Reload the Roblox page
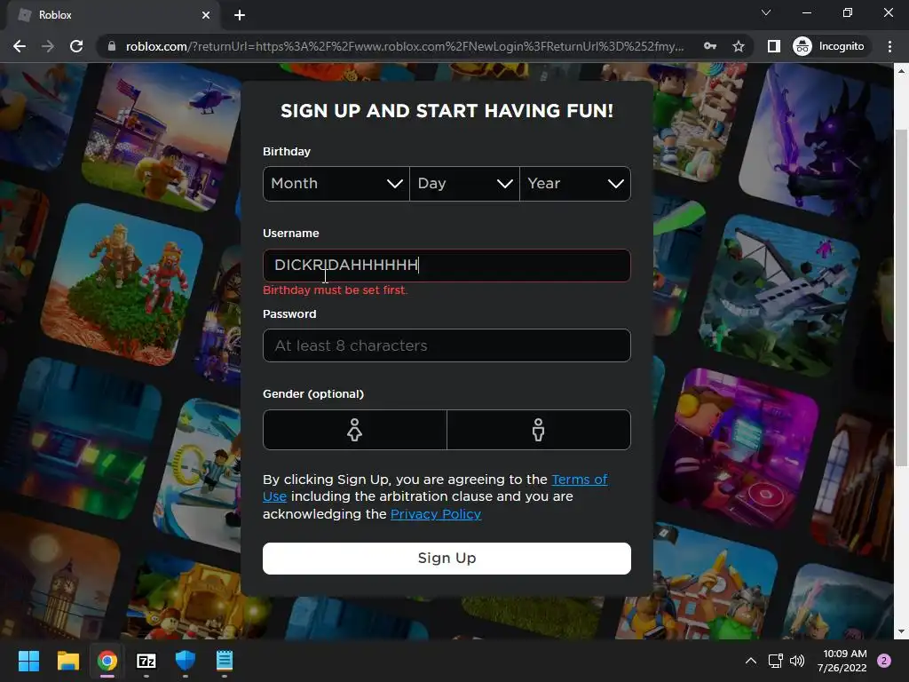This screenshot has height=682, width=909. tap(76, 46)
